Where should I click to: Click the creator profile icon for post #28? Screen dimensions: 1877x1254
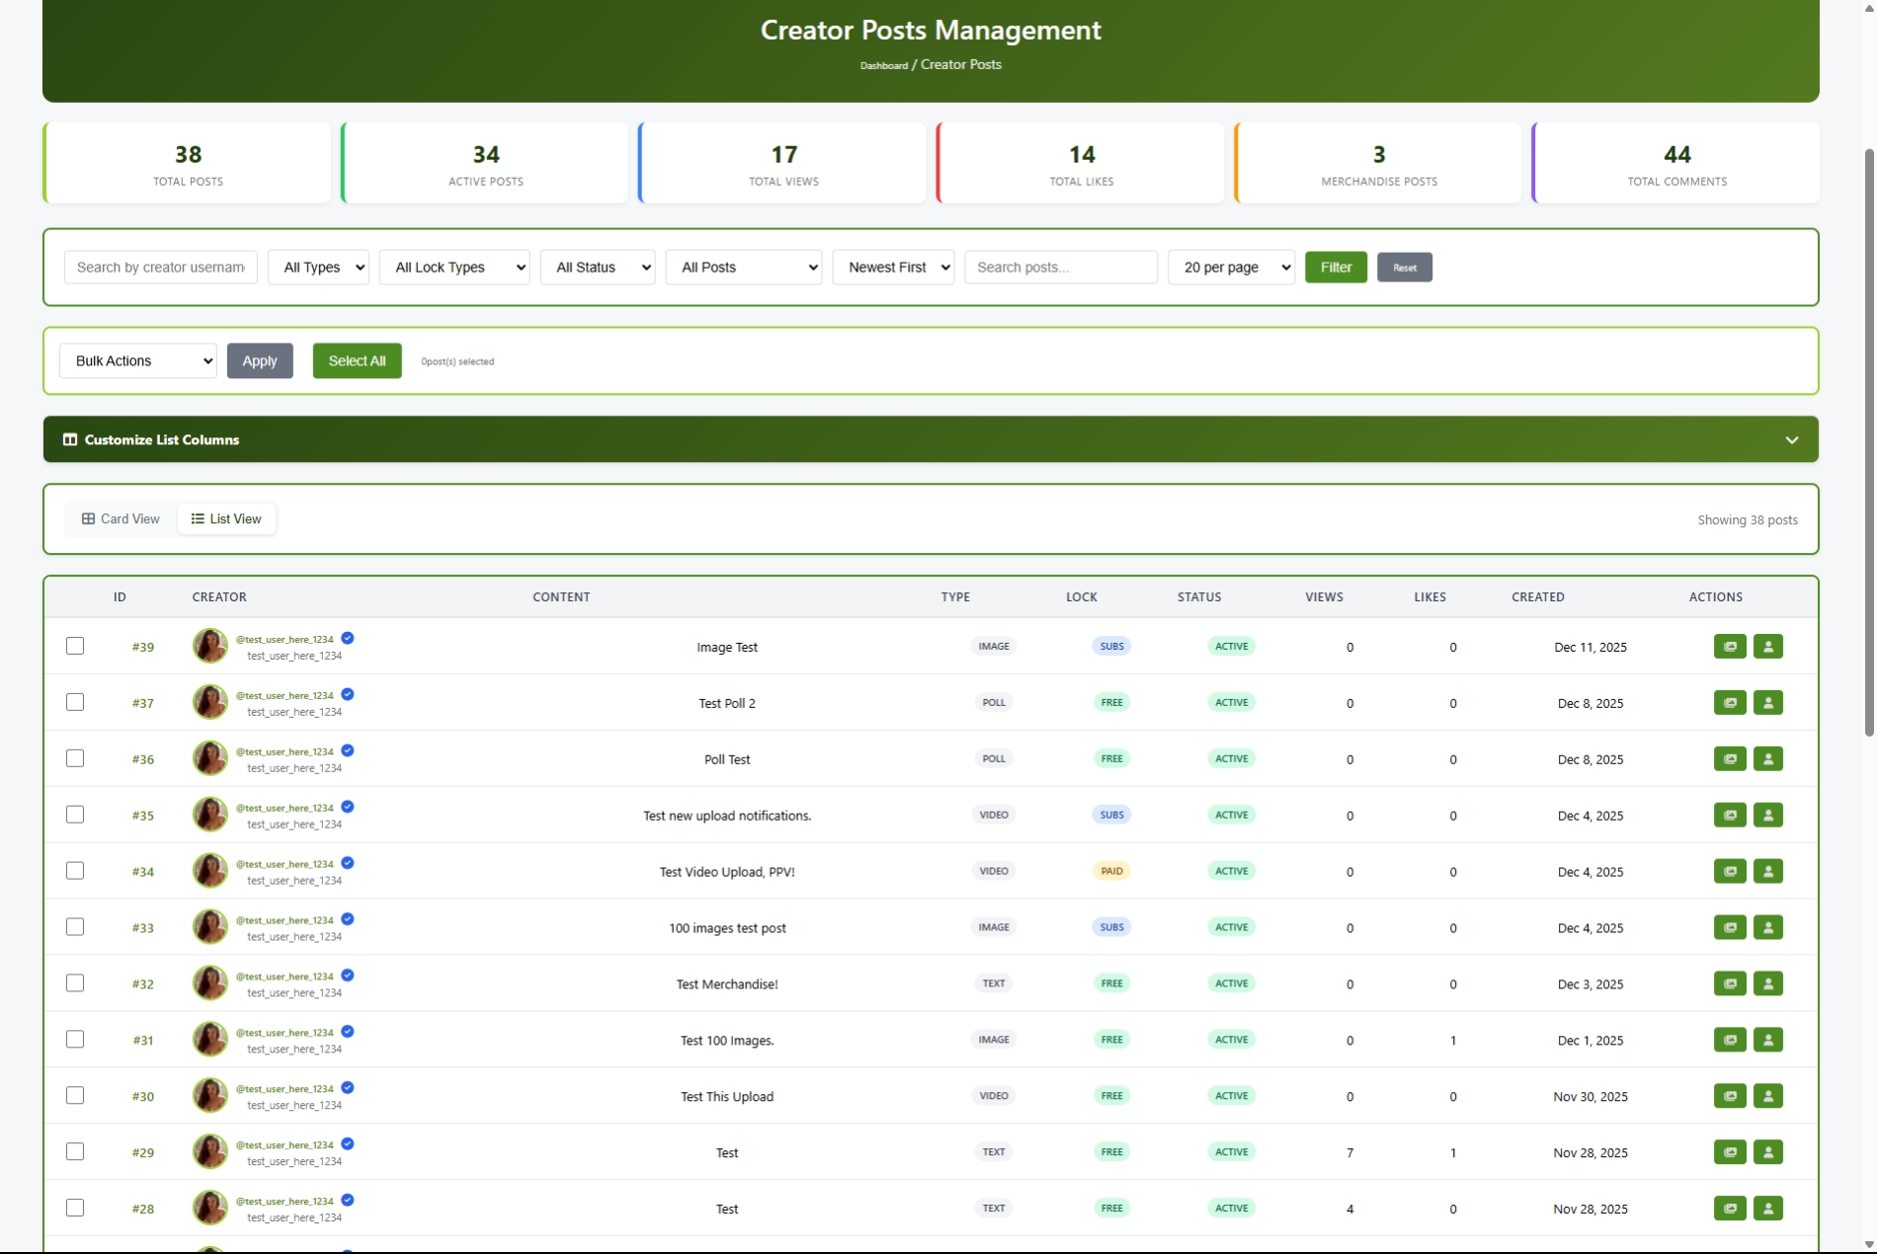click(1767, 1209)
